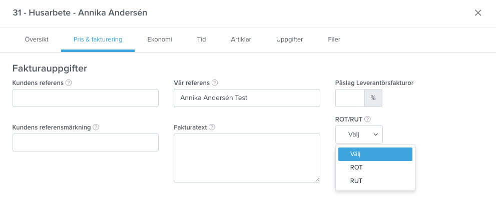
Task: Focus the Kundens referens input field
Action: click(x=86, y=98)
